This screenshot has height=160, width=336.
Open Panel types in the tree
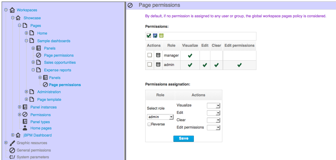point(40,122)
